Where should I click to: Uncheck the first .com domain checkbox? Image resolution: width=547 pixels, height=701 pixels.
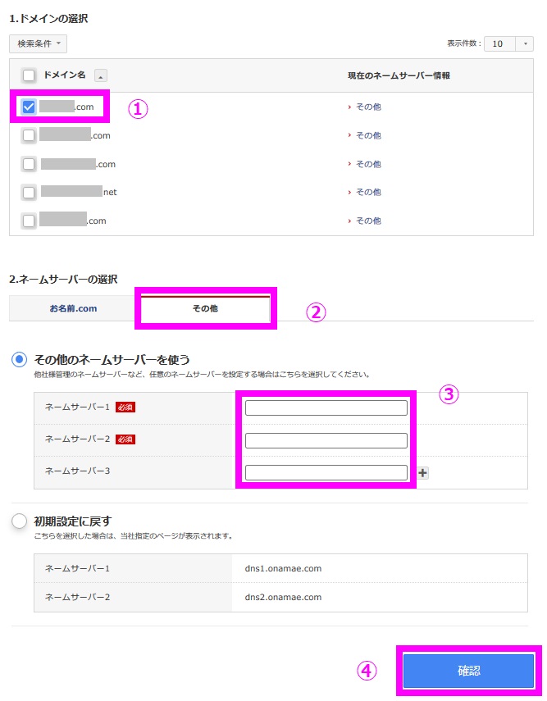click(x=29, y=107)
